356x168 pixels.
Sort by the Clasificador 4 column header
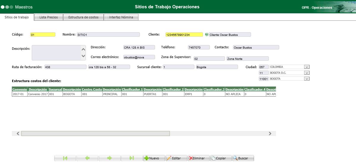[x=255, y=89]
